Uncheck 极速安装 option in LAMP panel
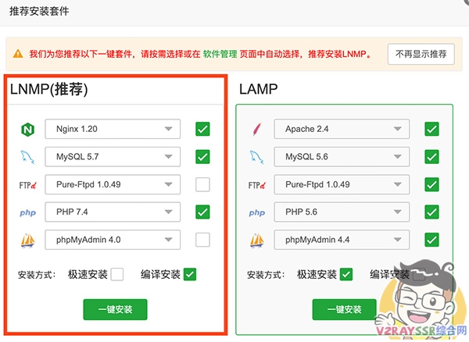469x342 pixels. coord(346,274)
